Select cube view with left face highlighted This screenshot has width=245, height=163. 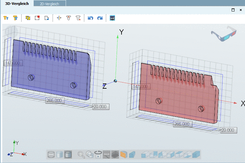point(162,155)
